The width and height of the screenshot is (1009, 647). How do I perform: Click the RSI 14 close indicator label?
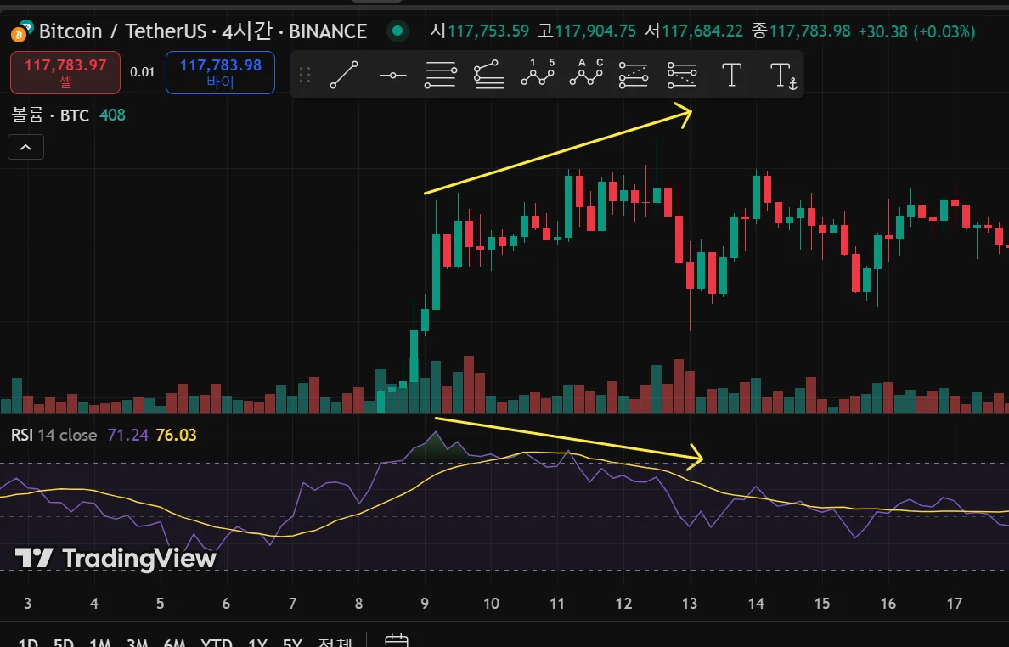[x=54, y=435]
